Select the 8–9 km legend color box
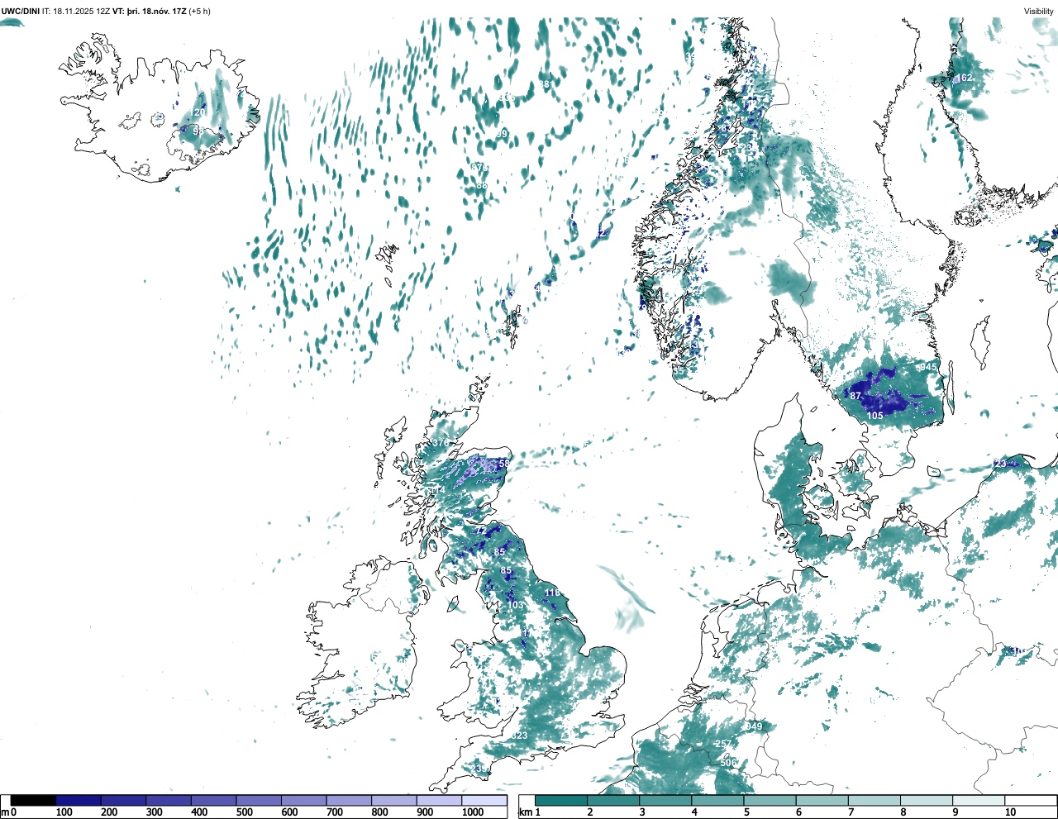The height and width of the screenshot is (819, 1058). tap(926, 801)
